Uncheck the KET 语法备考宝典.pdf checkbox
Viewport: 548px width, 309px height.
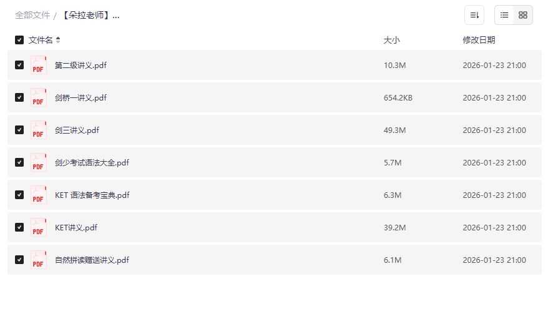[19, 195]
